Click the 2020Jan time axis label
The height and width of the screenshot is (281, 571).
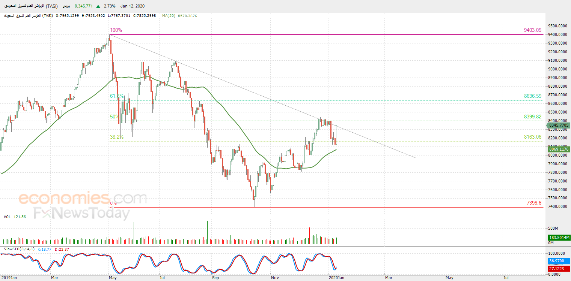pyautogui.click(x=336, y=278)
